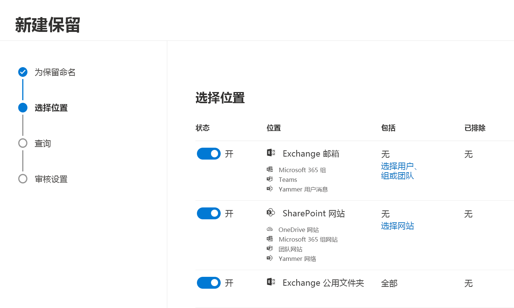
Task: Jump to the 查询 step
Action: (43, 144)
